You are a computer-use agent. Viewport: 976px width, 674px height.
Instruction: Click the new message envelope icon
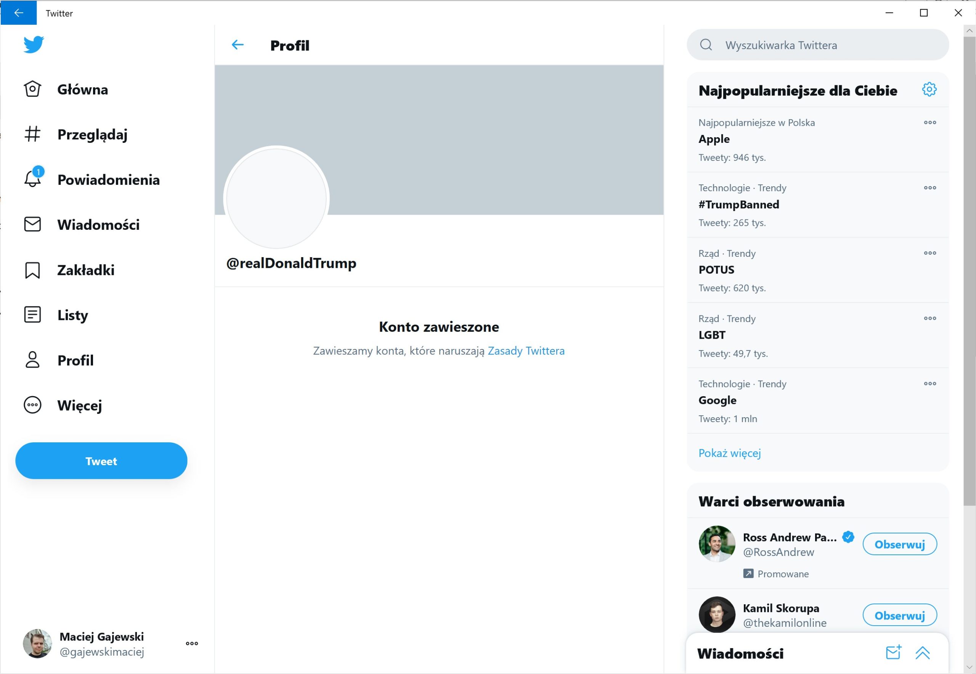click(893, 652)
